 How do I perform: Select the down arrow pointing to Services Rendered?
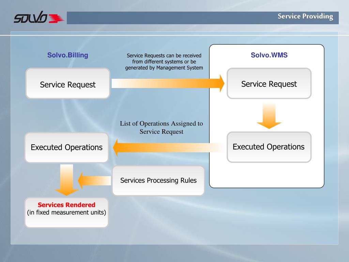click(66, 180)
